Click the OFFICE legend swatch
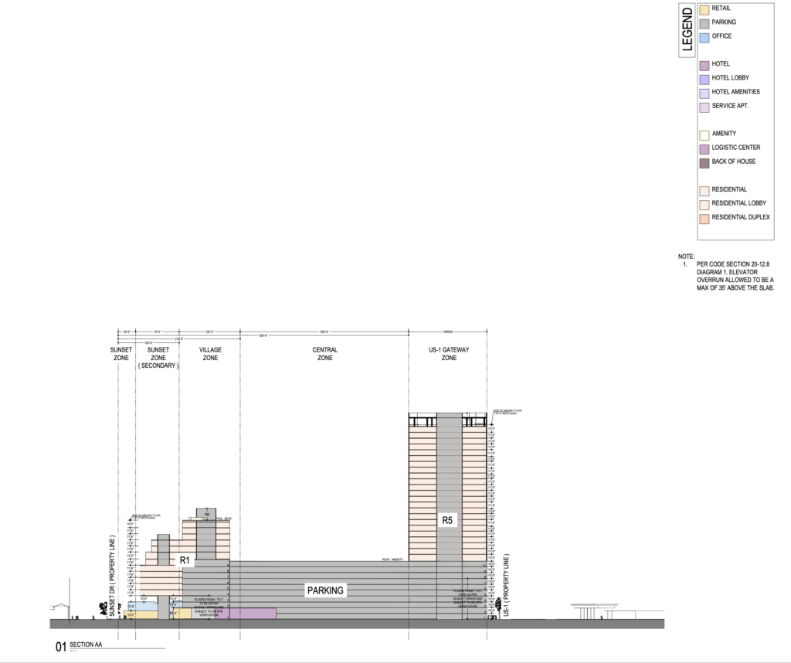Screen dimensions: 791x663 point(703,36)
